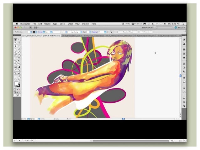Image resolution: width=200 pixels, height=150 pixels.
Task: Set fill mode to Gradient
Action: pyautogui.click(x=17, y=90)
